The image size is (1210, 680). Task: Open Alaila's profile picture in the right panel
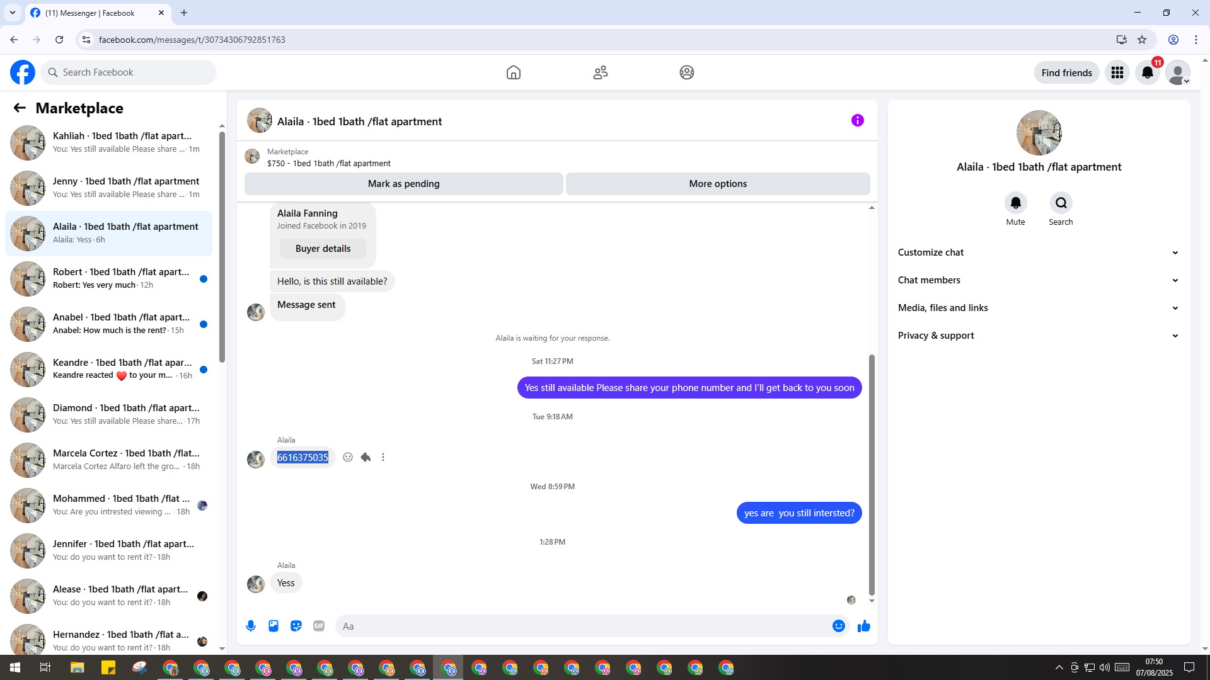(1039, 133)
